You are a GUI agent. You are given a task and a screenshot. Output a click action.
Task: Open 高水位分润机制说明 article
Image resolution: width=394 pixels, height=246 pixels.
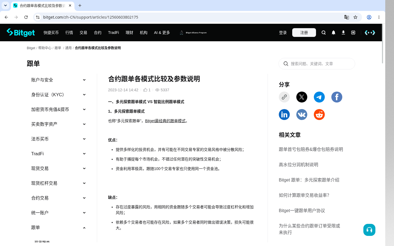click(x=299, y=165)
